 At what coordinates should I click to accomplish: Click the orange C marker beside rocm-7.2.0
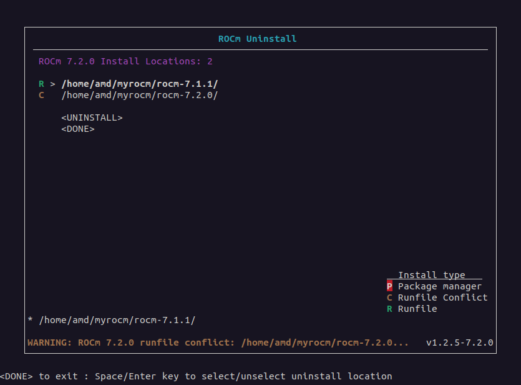(x=41, y=95)
